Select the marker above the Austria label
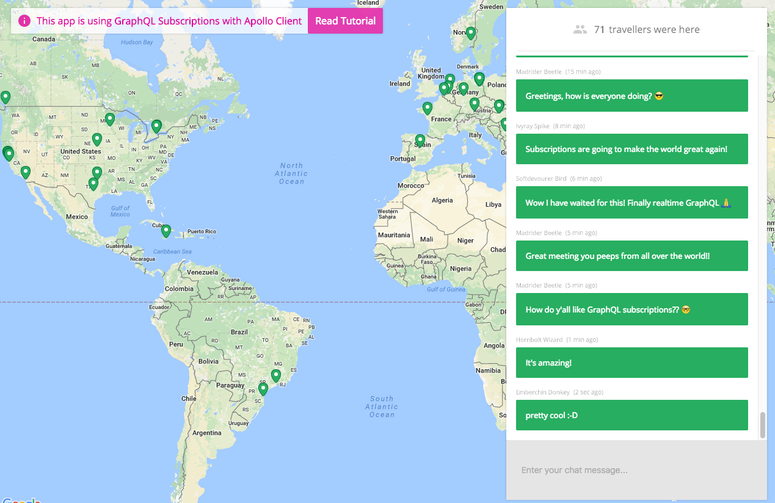 pos(475,104)
